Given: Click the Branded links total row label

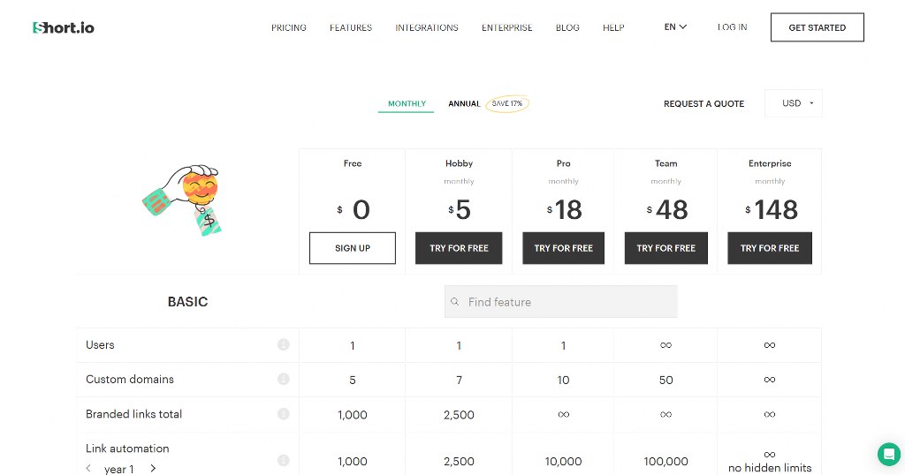Looking at the screenshot, I should click(x=134, y=414).
